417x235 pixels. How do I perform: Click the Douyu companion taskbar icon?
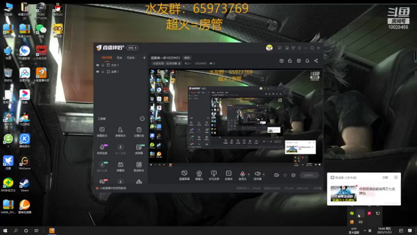point(52,231)
